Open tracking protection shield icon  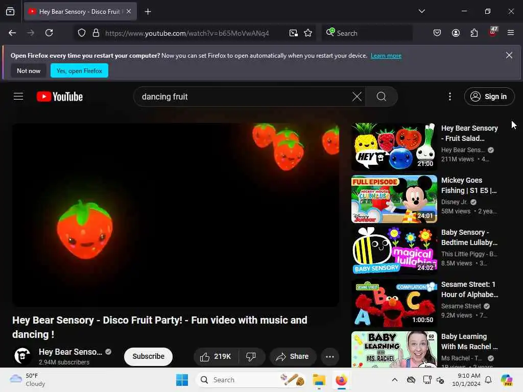click(82, 33)
